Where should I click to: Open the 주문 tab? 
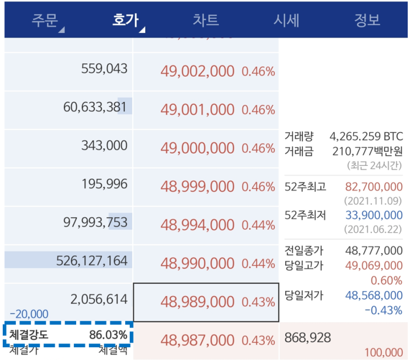45,20
